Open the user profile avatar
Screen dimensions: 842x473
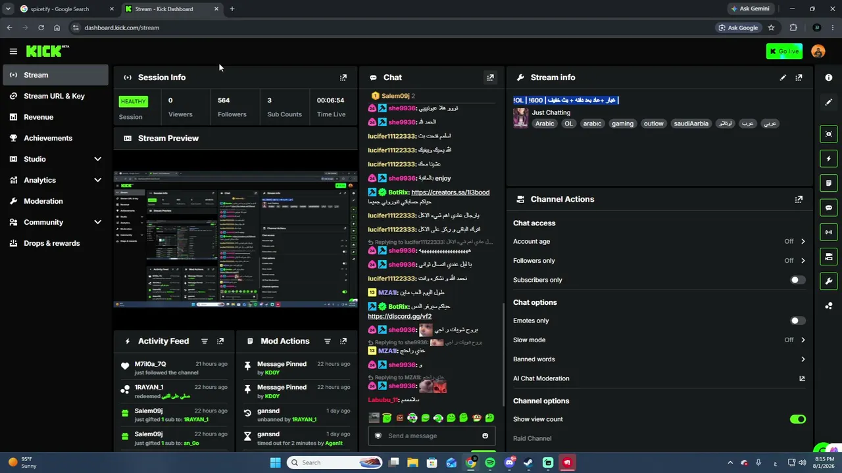point(818,51)
